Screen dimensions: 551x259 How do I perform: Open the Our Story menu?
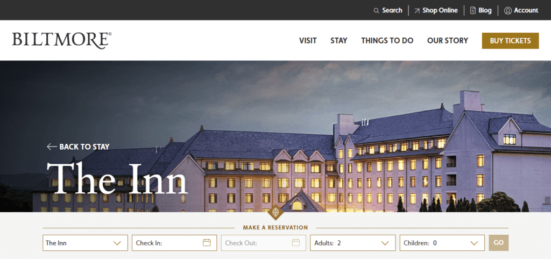(448, 40)
